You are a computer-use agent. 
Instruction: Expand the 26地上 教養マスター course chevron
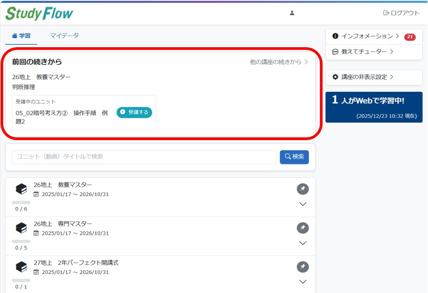302,204
